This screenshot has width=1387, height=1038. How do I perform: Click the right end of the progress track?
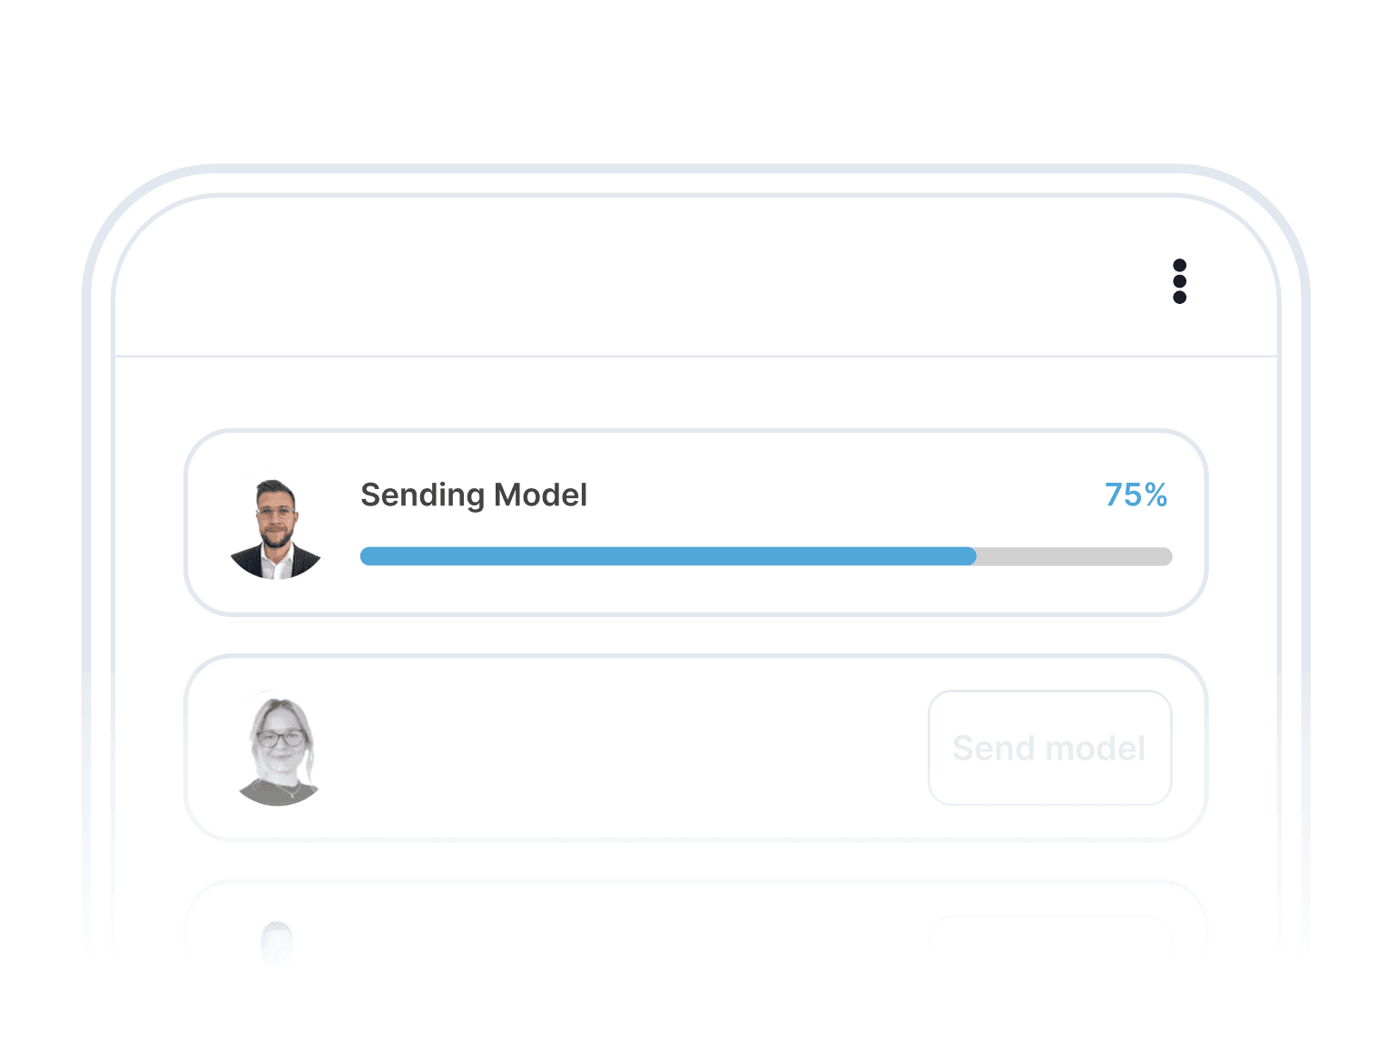[x=1166, y=556]
